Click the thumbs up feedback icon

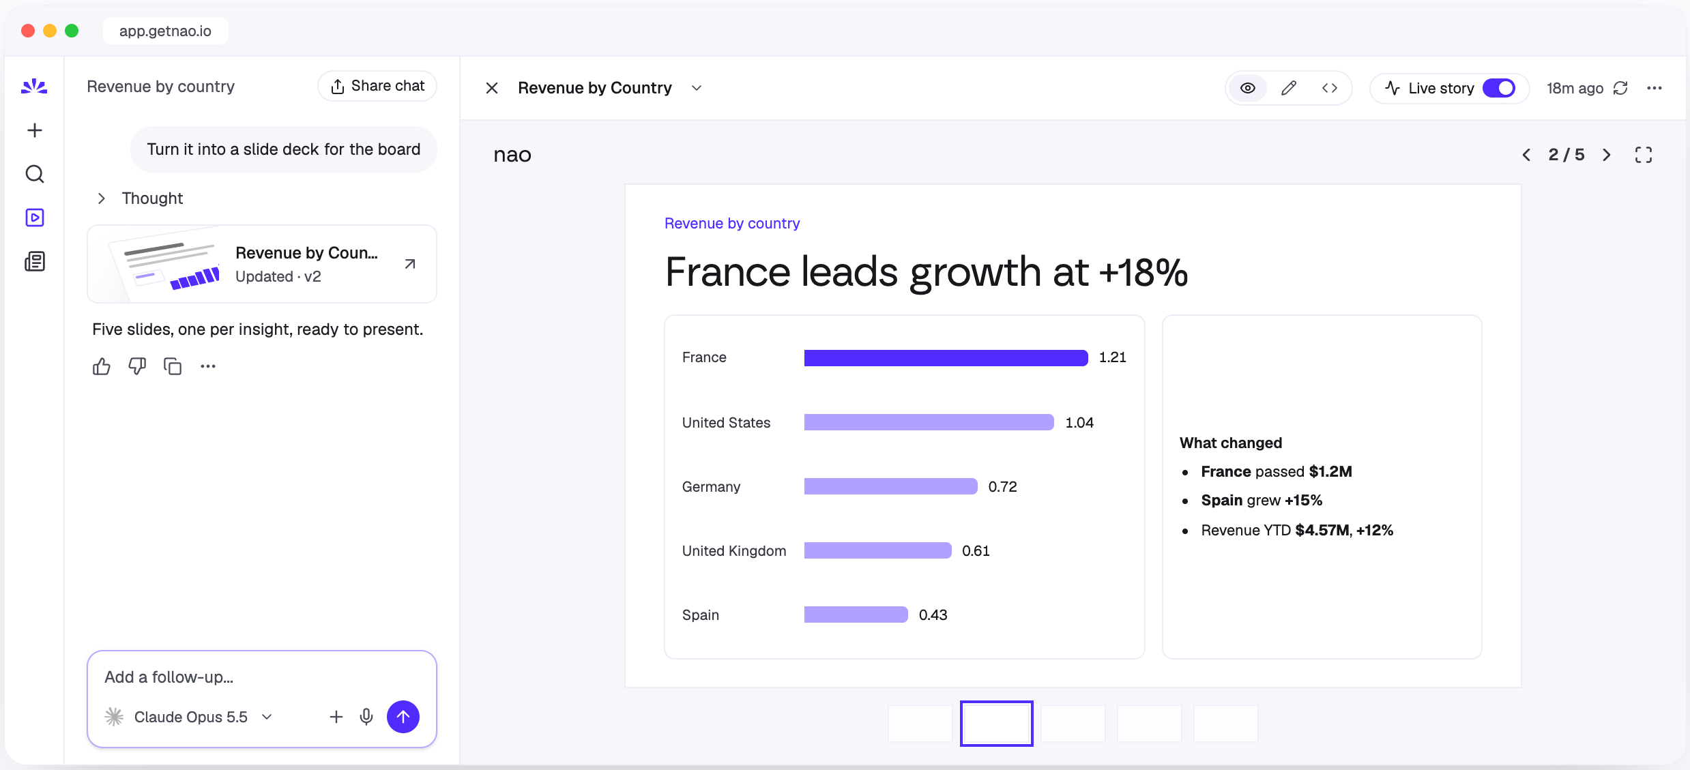pos(102,367)
